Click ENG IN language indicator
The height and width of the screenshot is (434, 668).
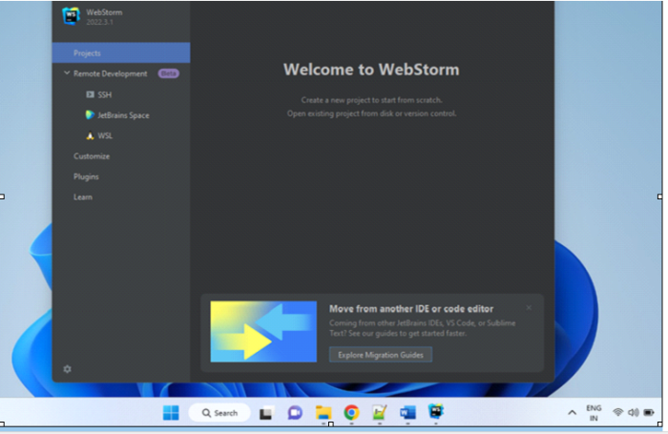click(x=594, y=413)
